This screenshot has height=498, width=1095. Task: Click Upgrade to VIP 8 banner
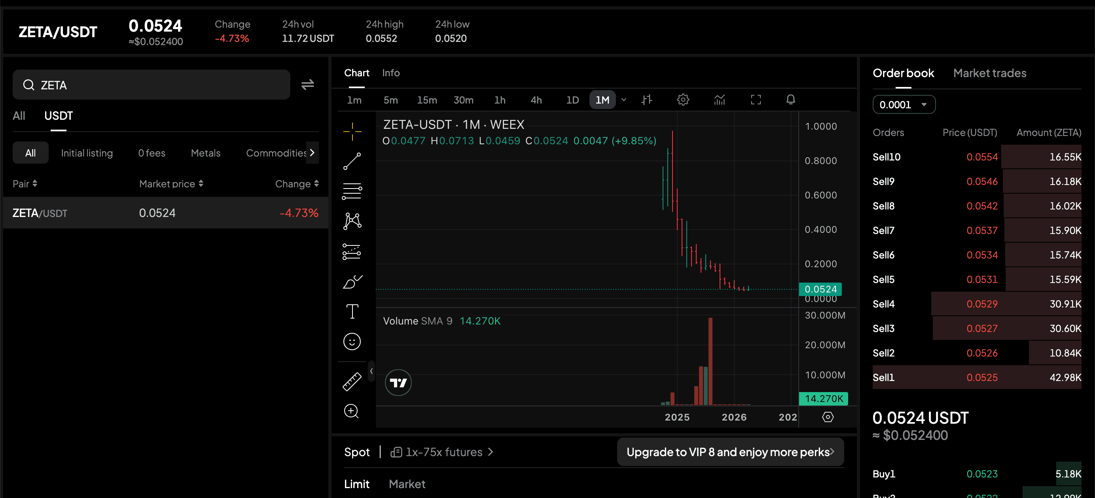tap(730, 452)
